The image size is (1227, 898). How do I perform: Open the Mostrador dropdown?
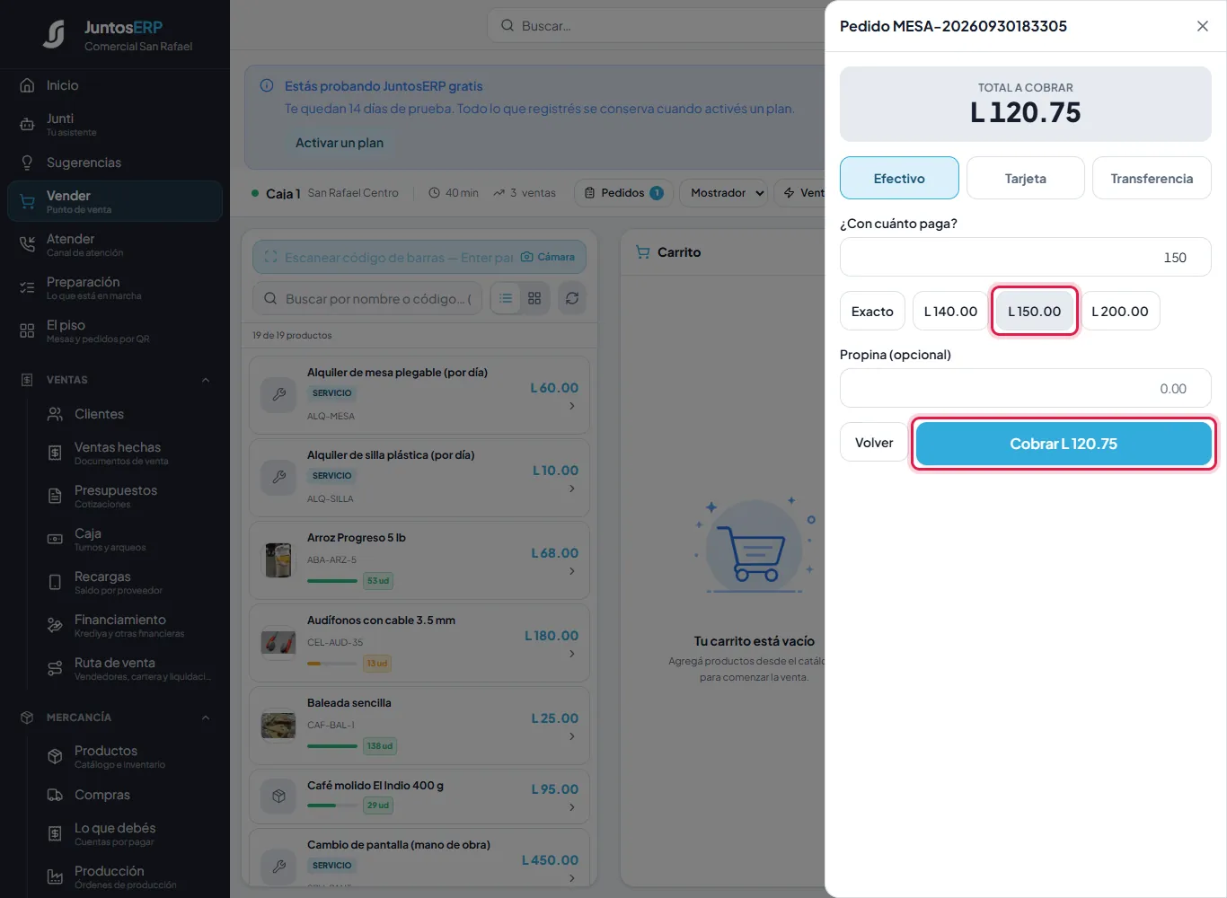click(x=722, y=193)
